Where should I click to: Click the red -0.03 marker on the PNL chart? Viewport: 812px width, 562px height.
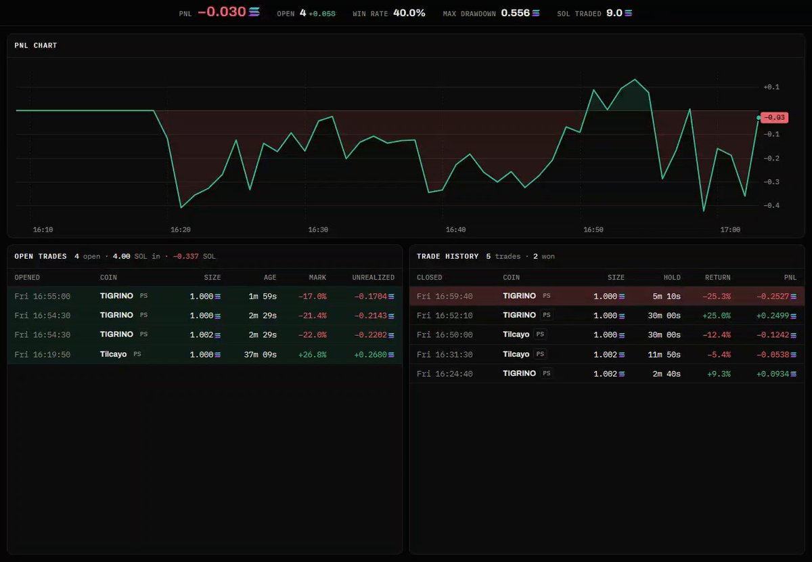774,117
